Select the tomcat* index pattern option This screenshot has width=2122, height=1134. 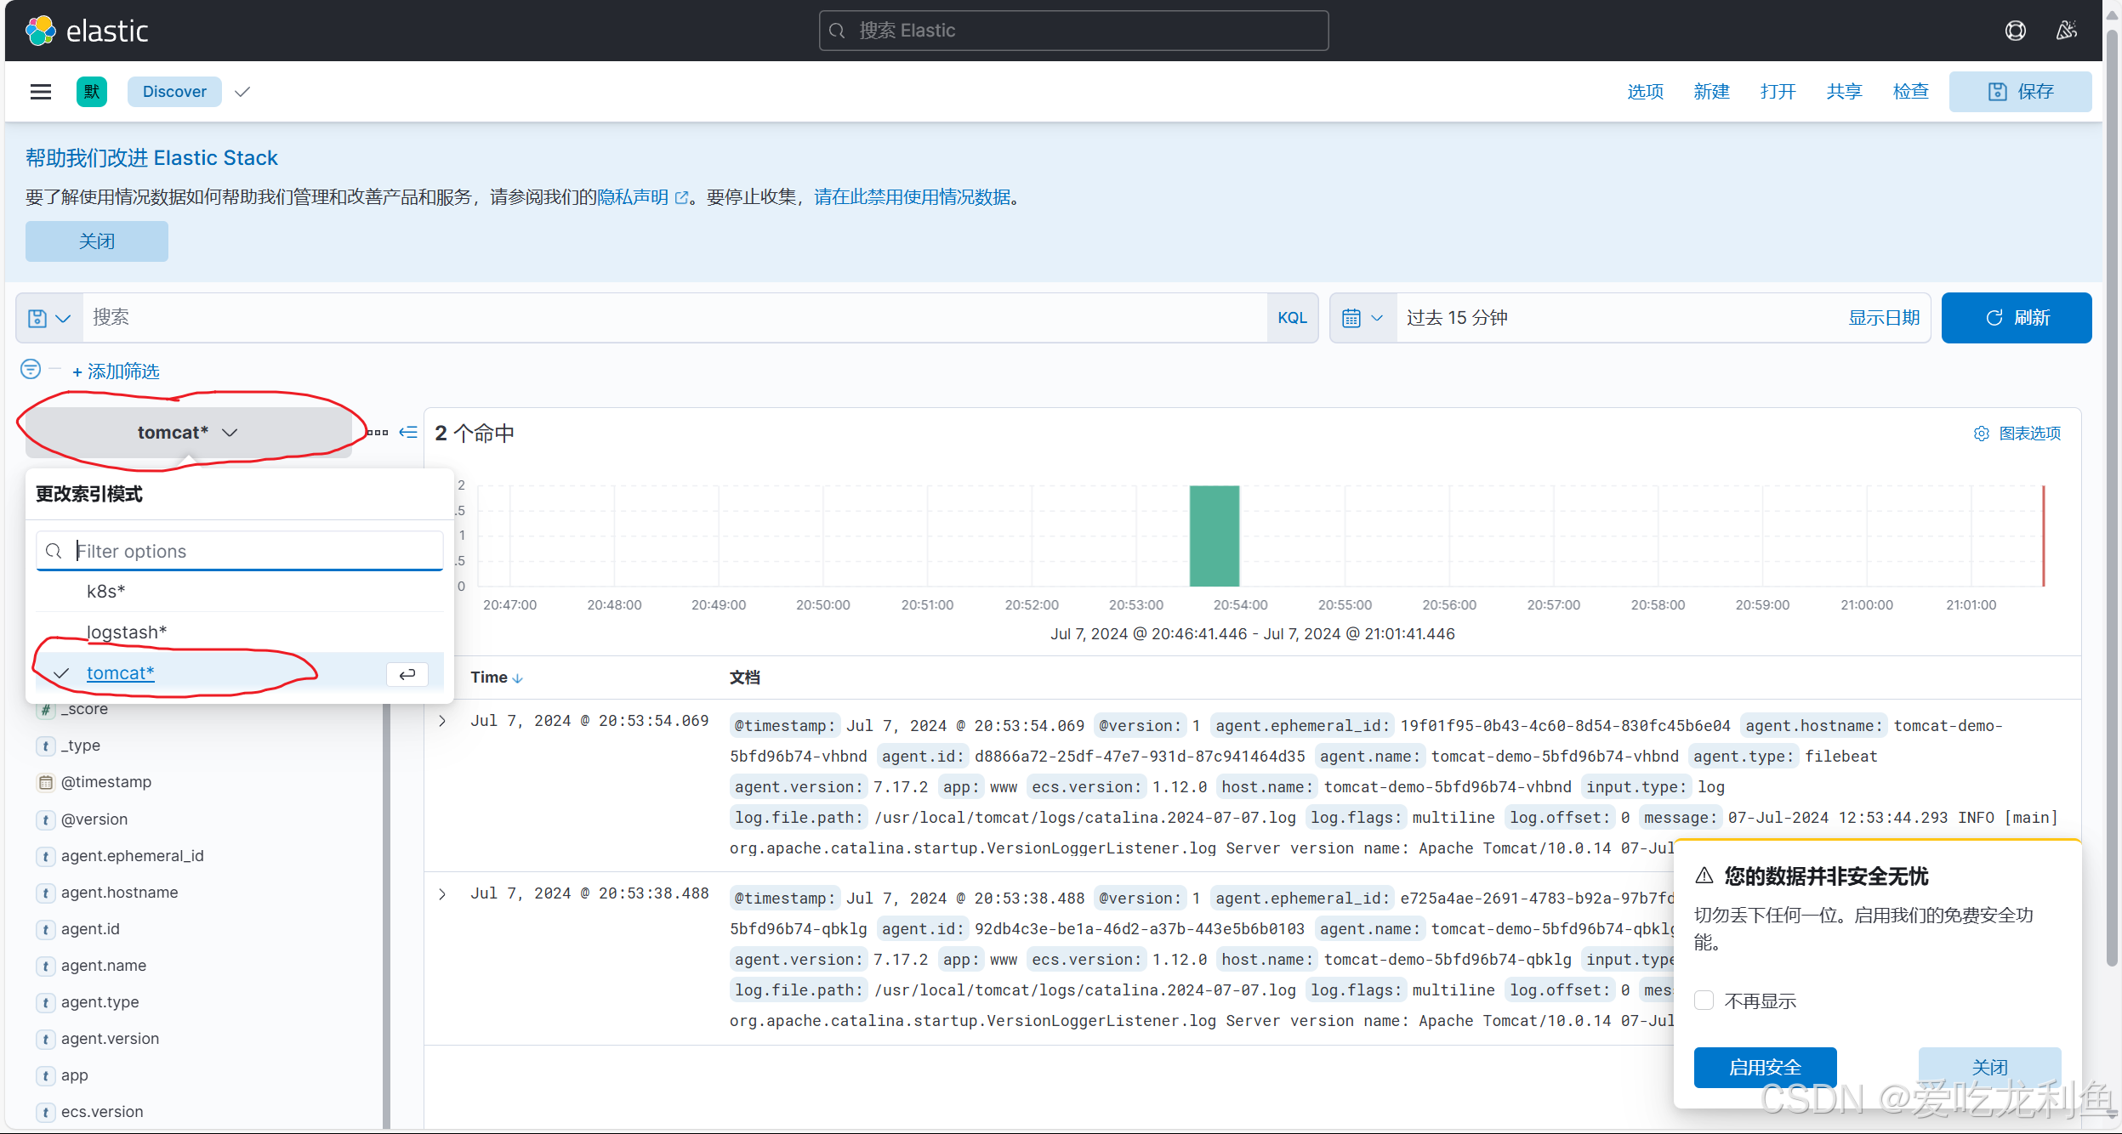click(240, 673)
